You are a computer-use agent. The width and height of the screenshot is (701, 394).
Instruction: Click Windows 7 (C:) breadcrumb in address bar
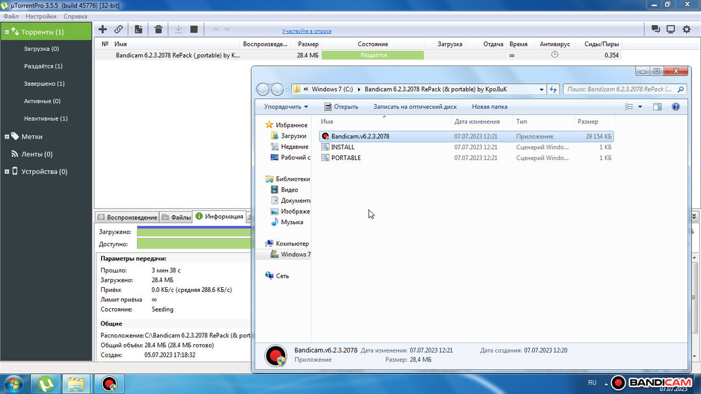click(x=332, y=89)
